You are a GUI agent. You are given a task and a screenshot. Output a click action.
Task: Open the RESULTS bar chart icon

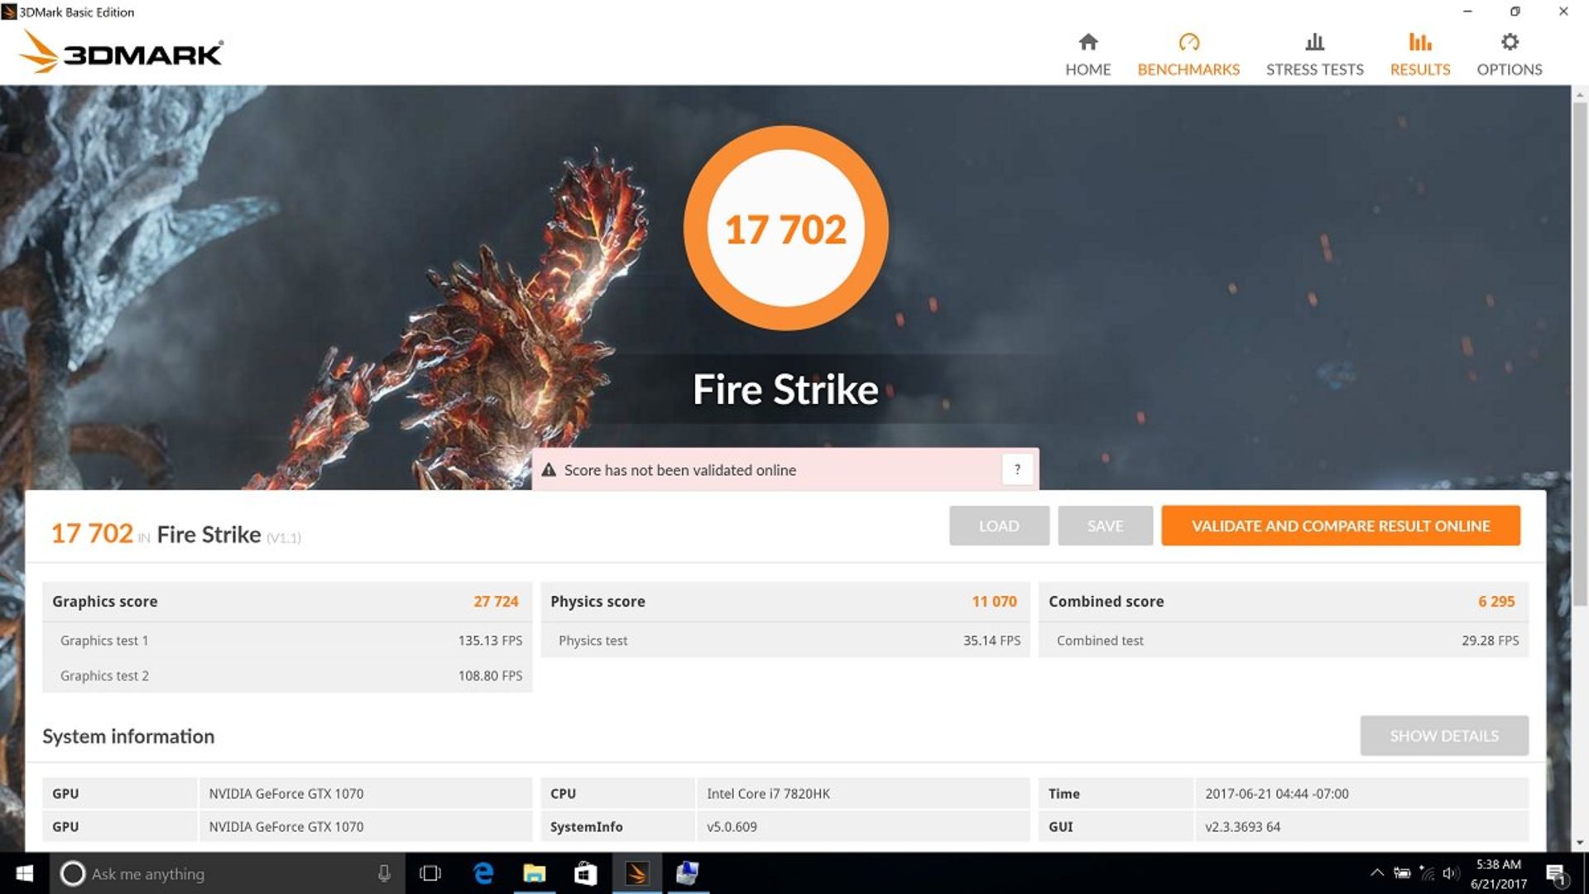tap(1420, 42)
